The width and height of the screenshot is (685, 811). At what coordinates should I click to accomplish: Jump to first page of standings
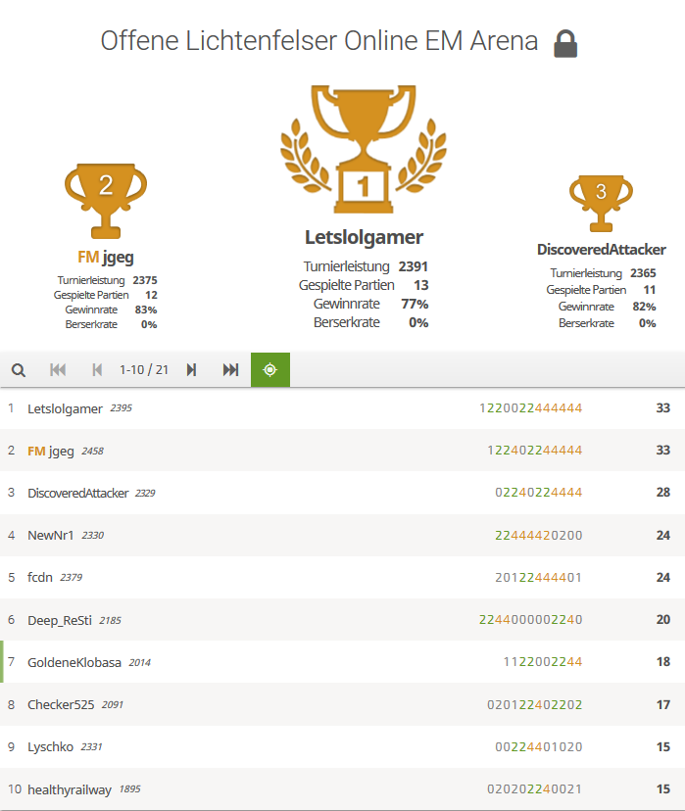tap(58, 369)
